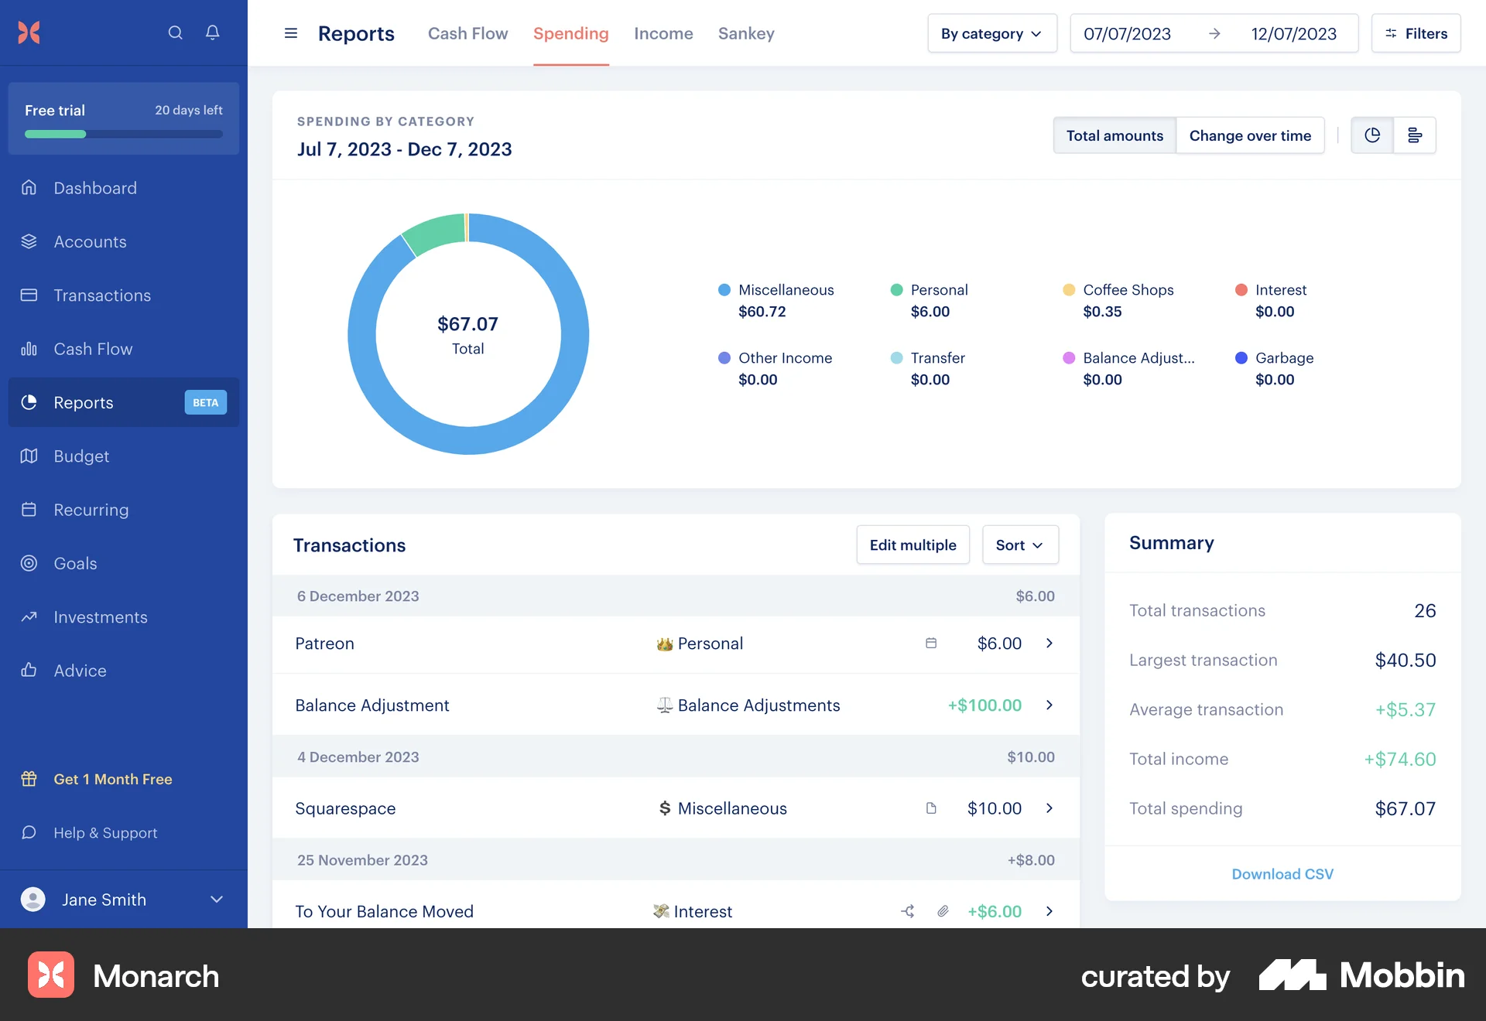Viewport: 1486px width, 1021px height.
Task: Toggle to Change over time view
Action: (1250, 135)
